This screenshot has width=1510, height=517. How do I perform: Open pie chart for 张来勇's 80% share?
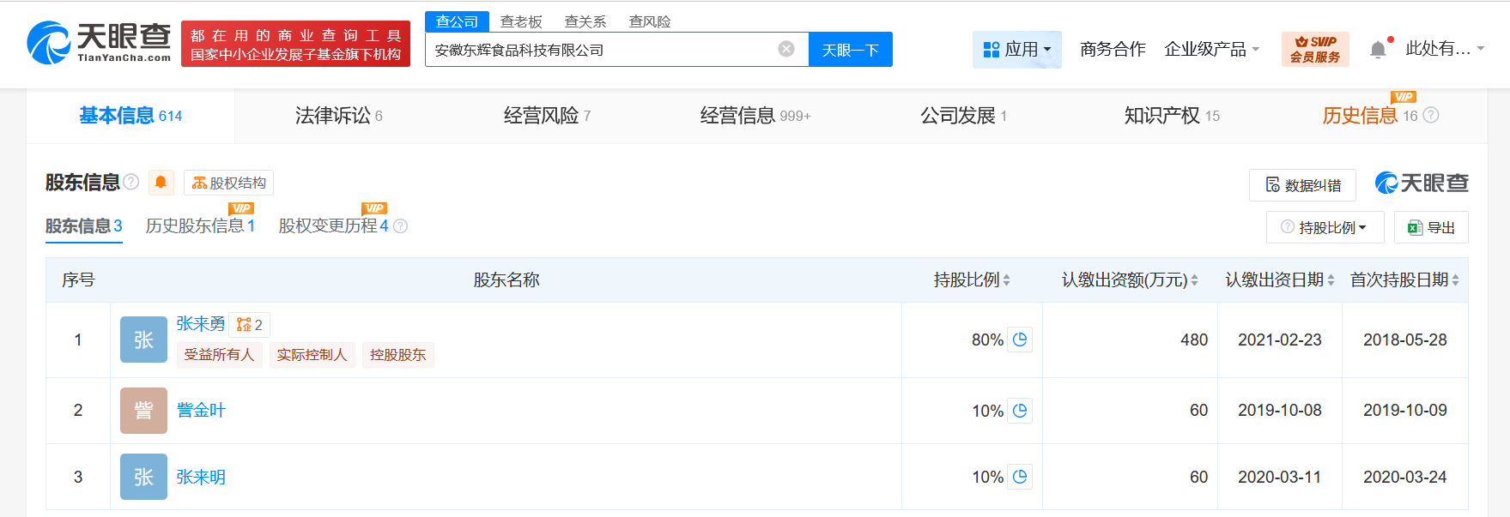tap(1020, 340)
